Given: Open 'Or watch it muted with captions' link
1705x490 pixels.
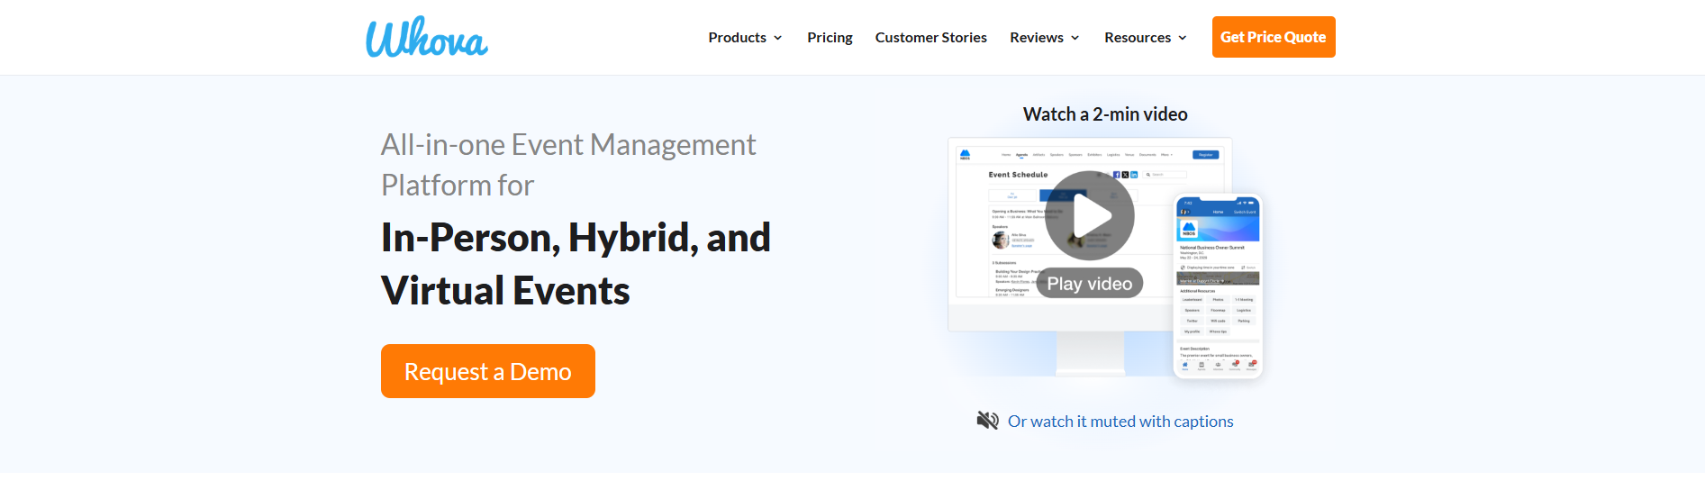Looking at the screenshot, I should (1120, 422).
